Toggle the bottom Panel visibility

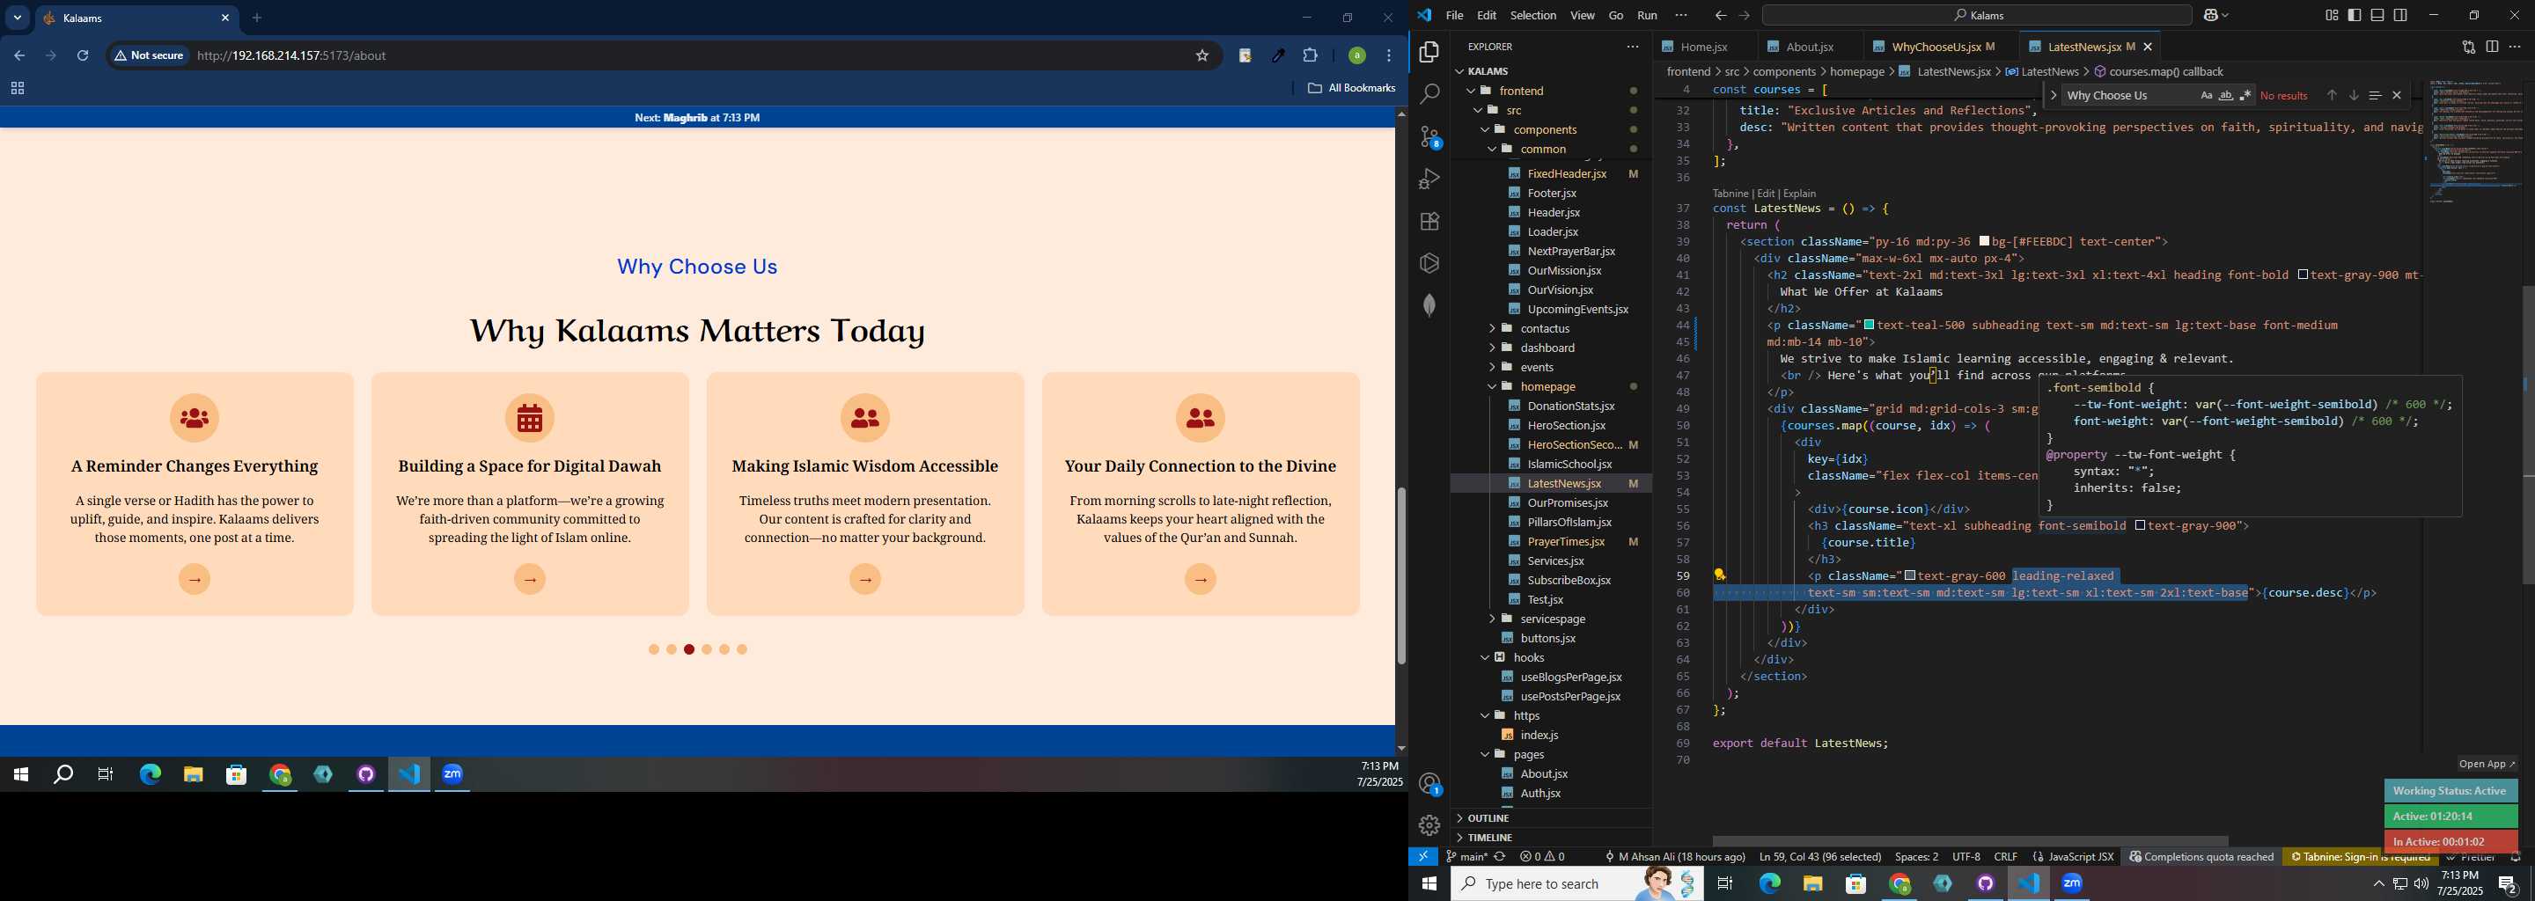pos(2377,16)
